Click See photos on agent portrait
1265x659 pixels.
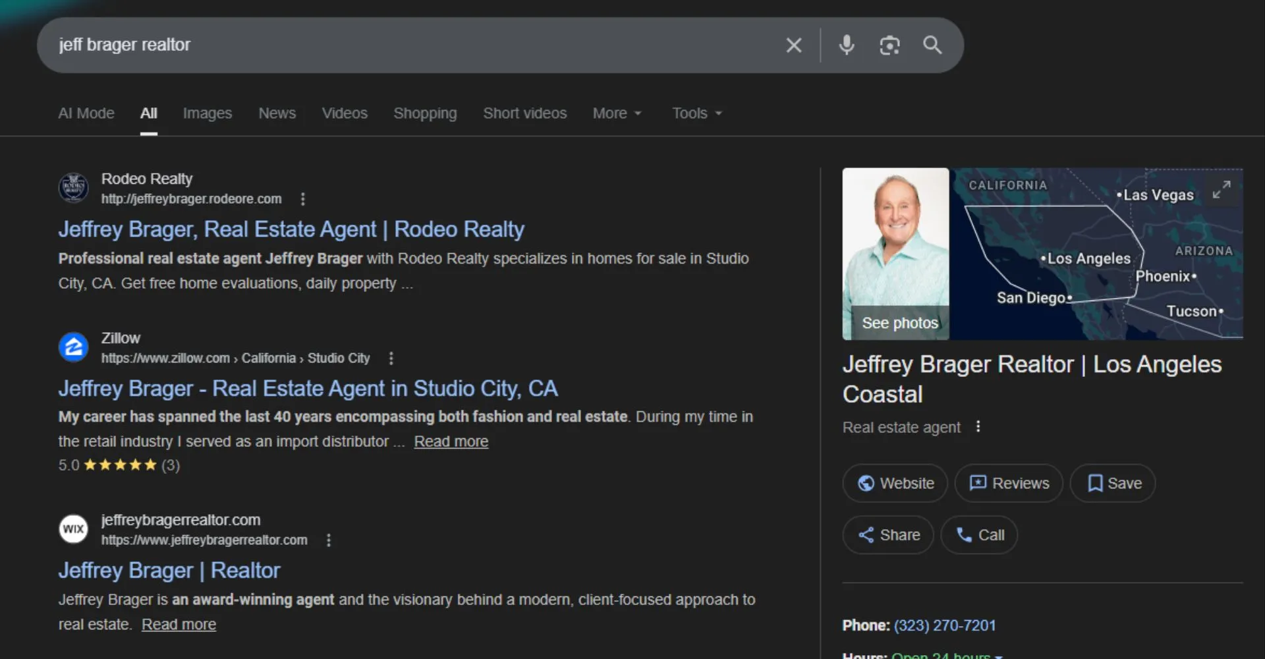tap(899, 323)
